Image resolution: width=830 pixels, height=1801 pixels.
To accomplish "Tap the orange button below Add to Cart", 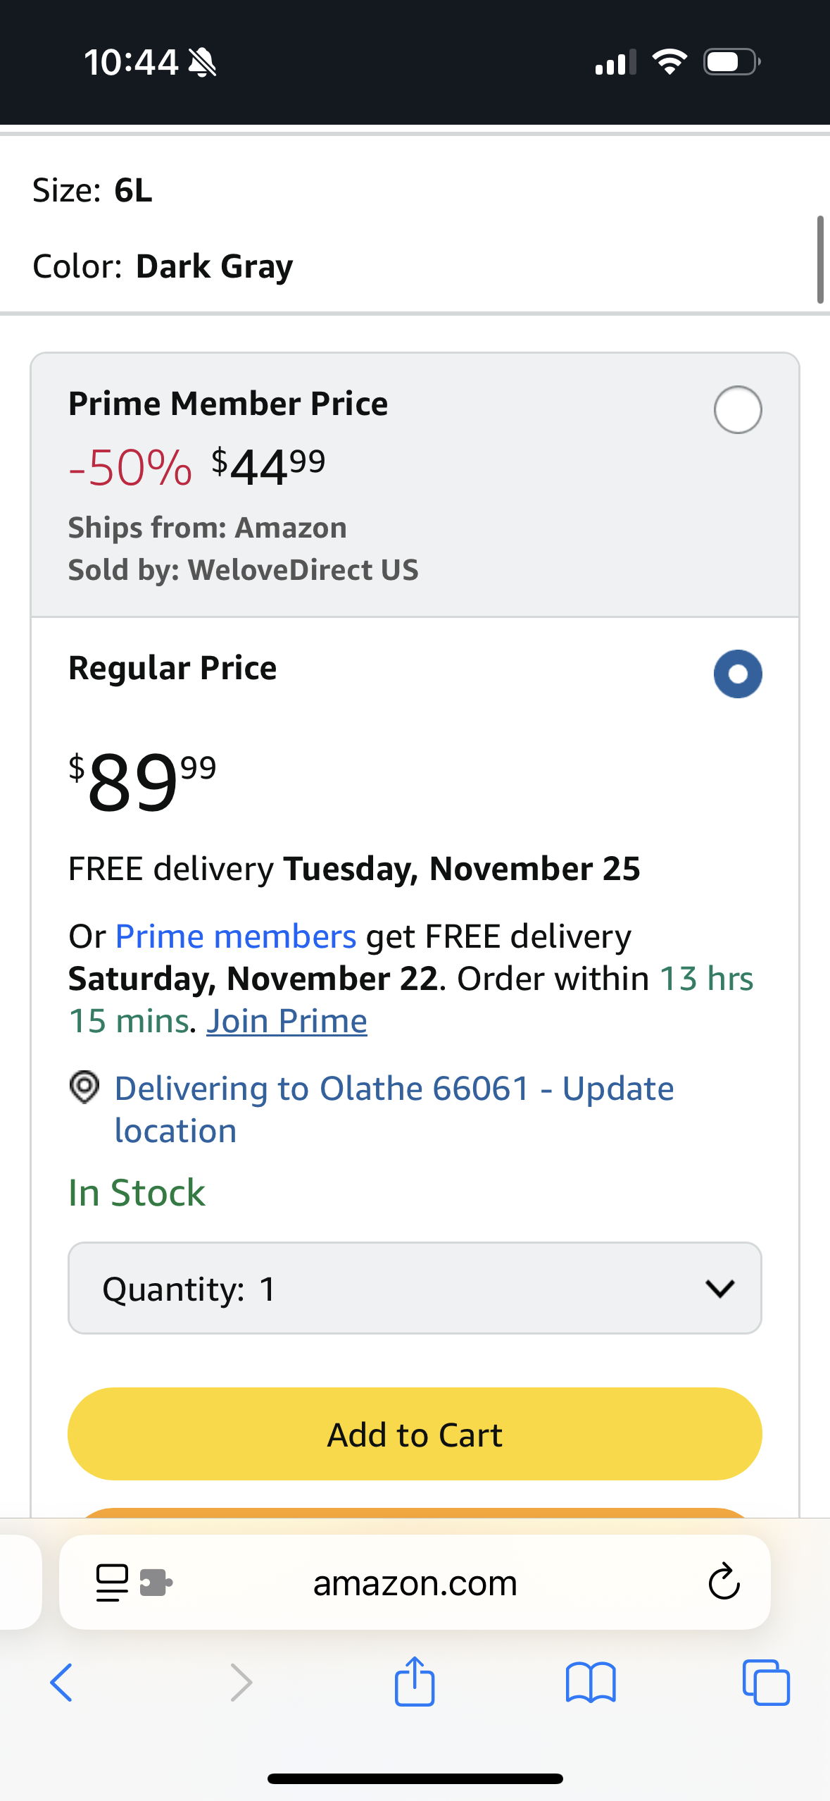I will coord(415,1512).
